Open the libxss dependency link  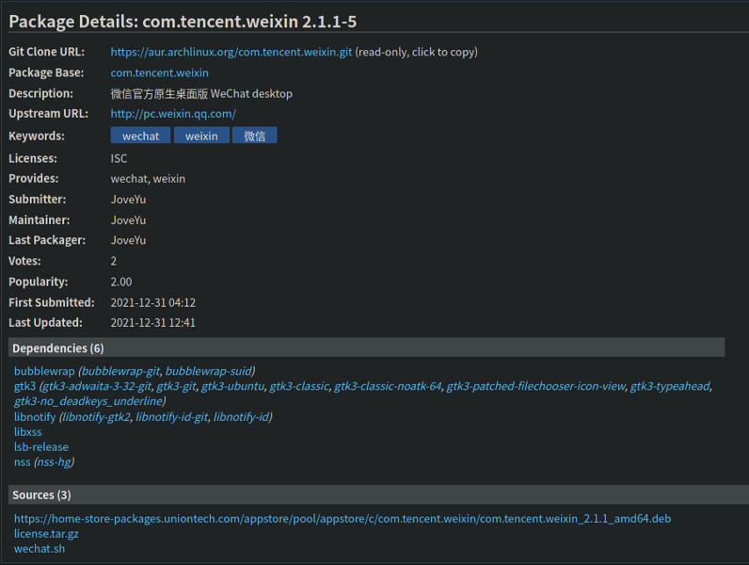[28, 431]
